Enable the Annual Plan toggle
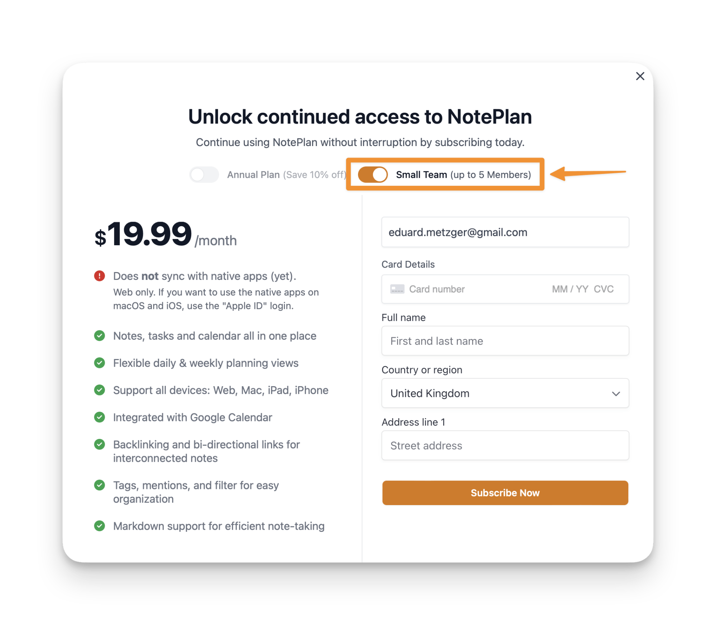Image resolution: width=716 pixels, height=625 pixels. pos(204,175)
